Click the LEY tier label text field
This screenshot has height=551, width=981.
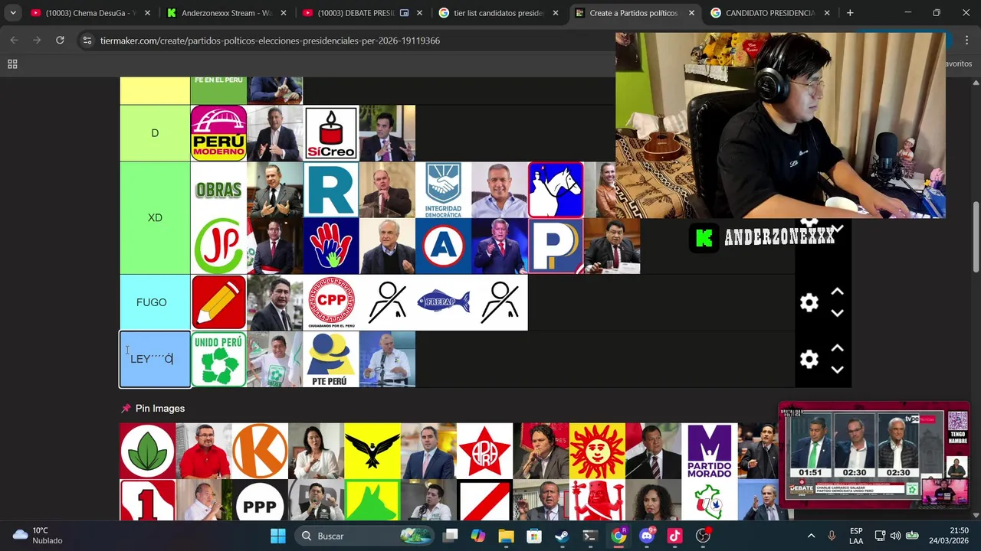(155, 359)
